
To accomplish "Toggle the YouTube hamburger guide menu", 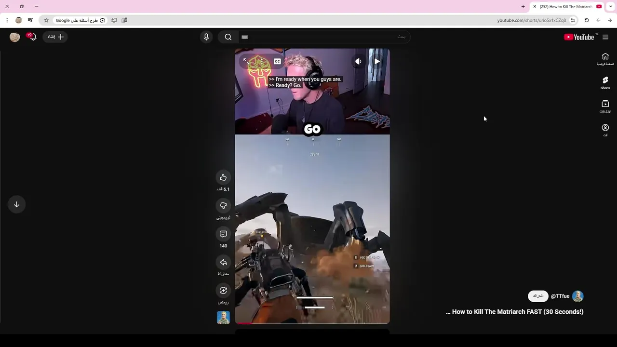I will point(605,37).
